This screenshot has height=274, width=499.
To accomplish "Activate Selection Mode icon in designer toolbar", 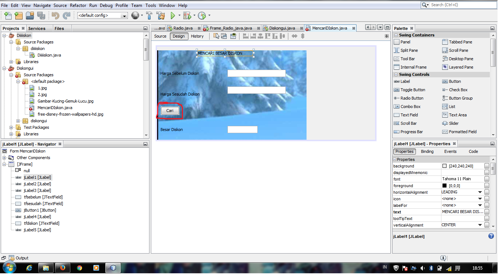I will tap(217, 36).
